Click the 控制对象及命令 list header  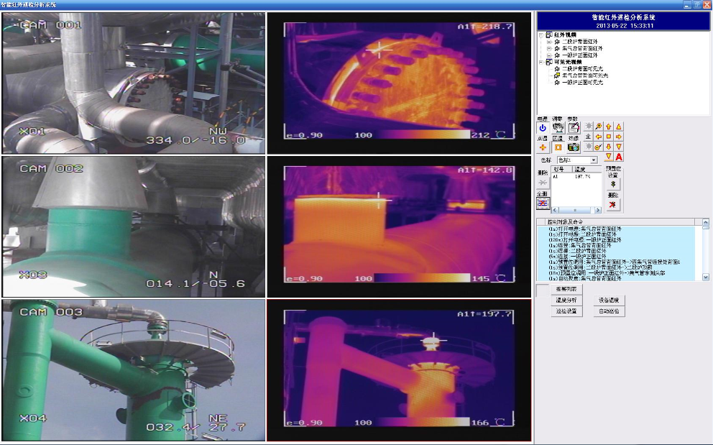[620, 221]
